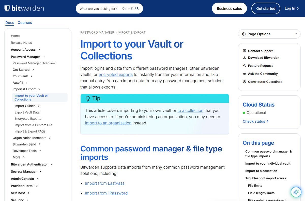Jump to File limits section
Screen dimensions: 305x201
pyautogui.click(x=255, y=186)
